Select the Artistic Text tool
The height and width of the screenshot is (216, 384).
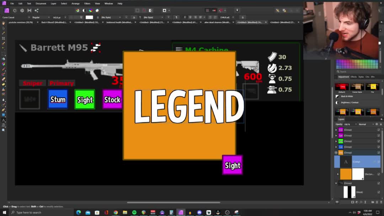coord(4,120)
